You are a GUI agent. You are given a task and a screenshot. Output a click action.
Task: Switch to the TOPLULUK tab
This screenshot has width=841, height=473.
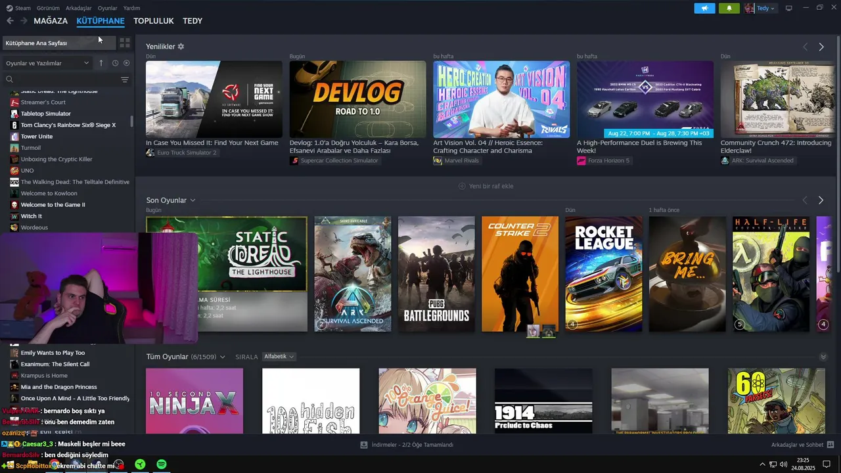[154, 21]
